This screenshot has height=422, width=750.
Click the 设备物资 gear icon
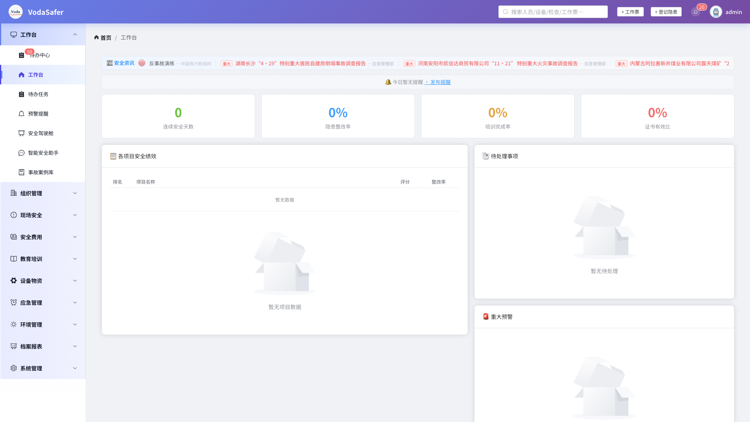click(14, 281)
